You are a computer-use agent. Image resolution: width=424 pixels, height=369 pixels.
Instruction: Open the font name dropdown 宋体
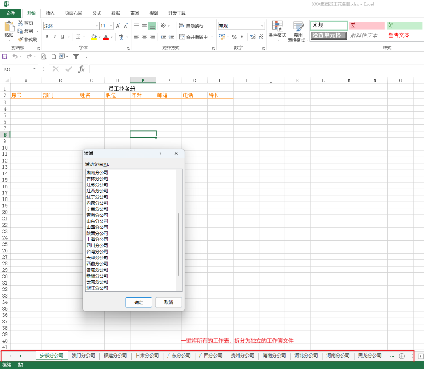pos(97,26)
